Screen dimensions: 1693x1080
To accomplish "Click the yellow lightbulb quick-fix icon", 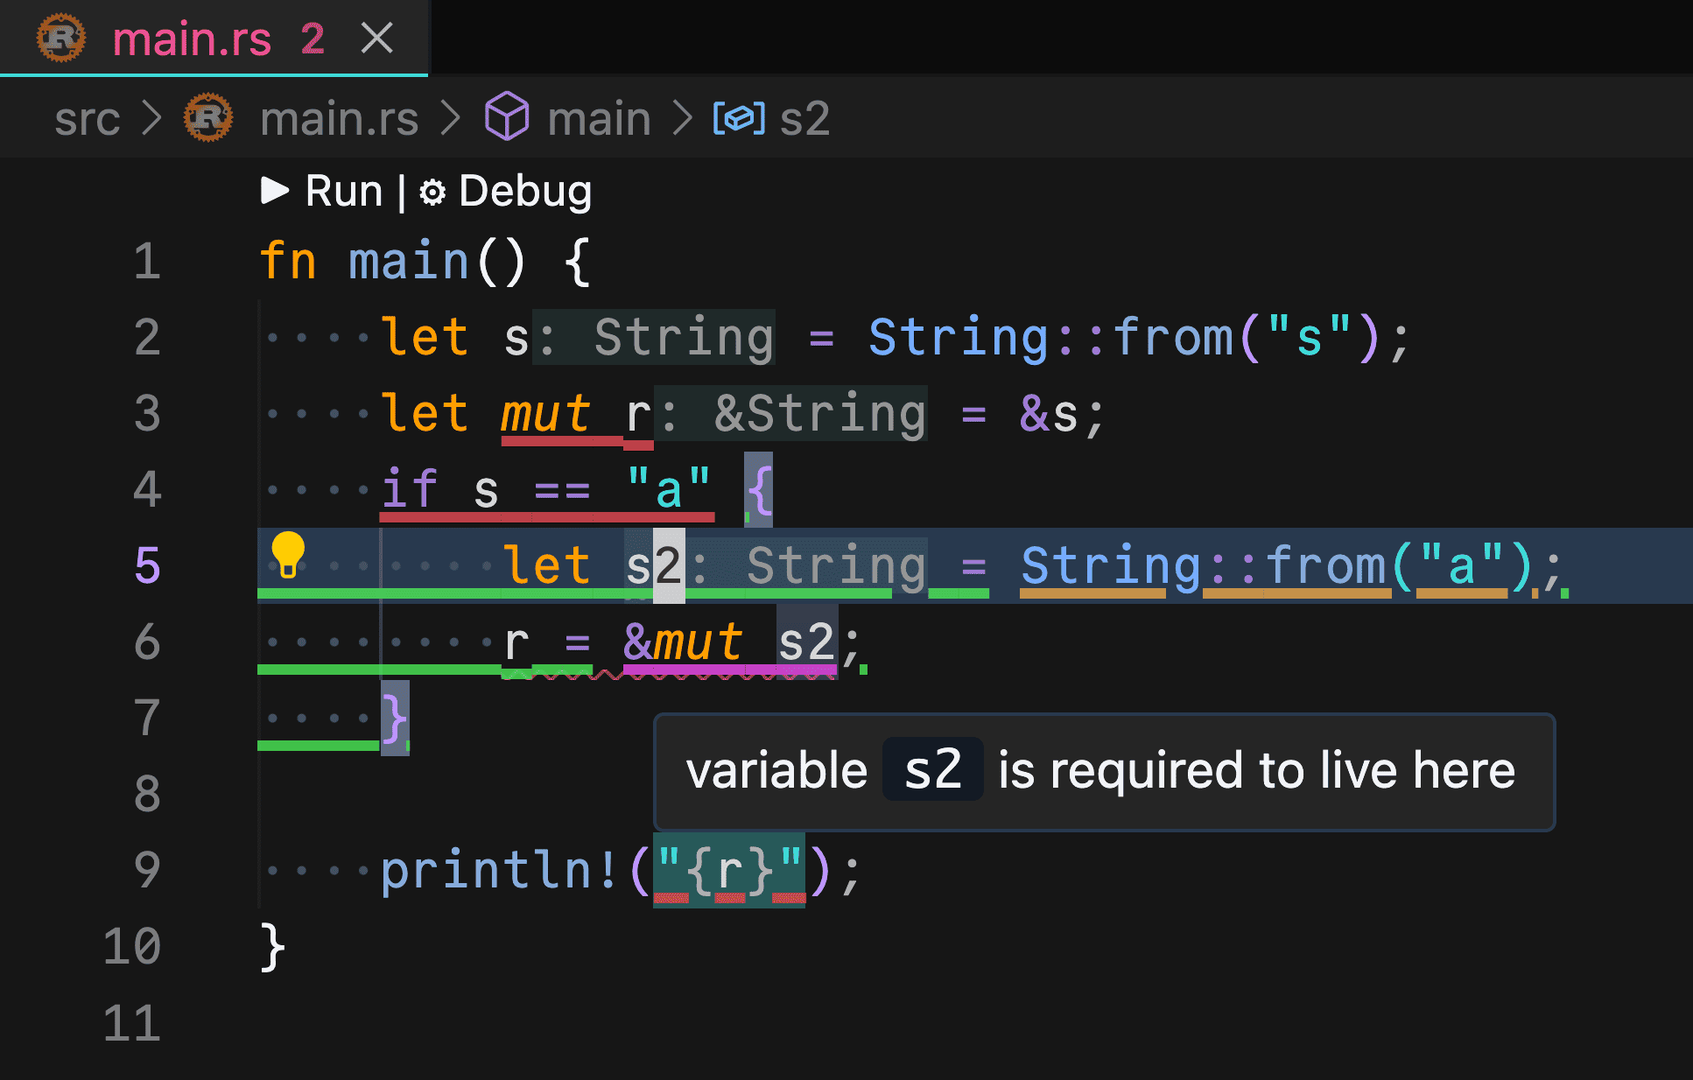I will click(287, 555).
